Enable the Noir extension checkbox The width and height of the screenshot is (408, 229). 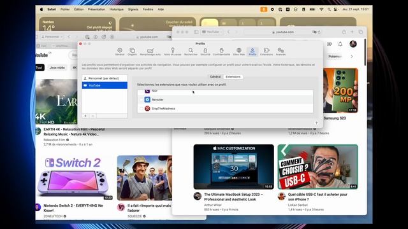(142, 91)
